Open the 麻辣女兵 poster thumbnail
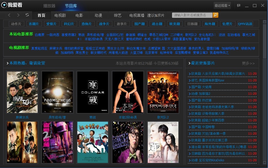This screenshot has height=168, width=268. pos(22,92)
